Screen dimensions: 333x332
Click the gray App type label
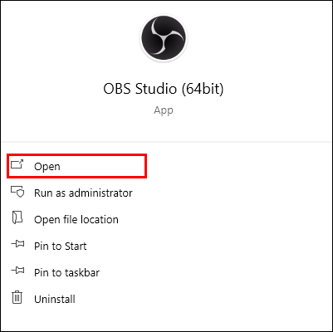tap(164, 110)
